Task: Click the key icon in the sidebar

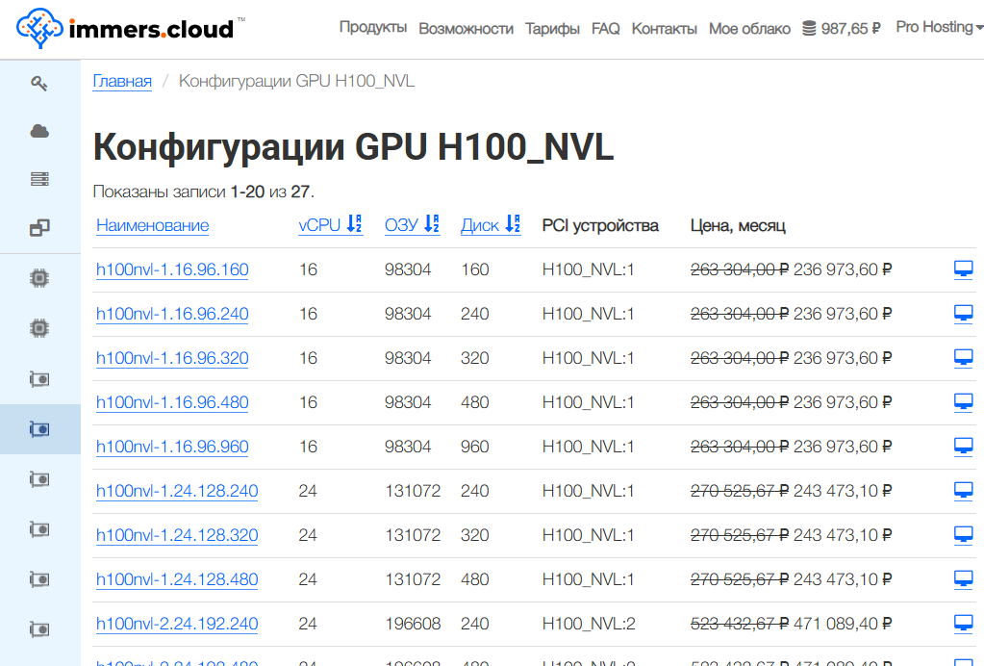Action: [39, 84]
